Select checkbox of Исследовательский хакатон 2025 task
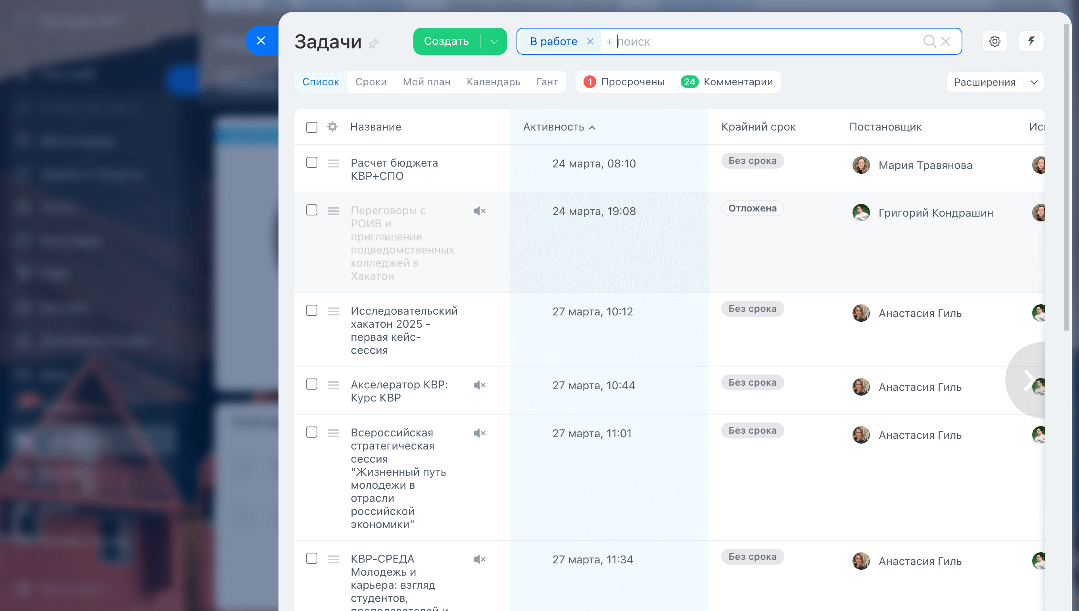This screenshot has height=611, width=1079. 312,311
